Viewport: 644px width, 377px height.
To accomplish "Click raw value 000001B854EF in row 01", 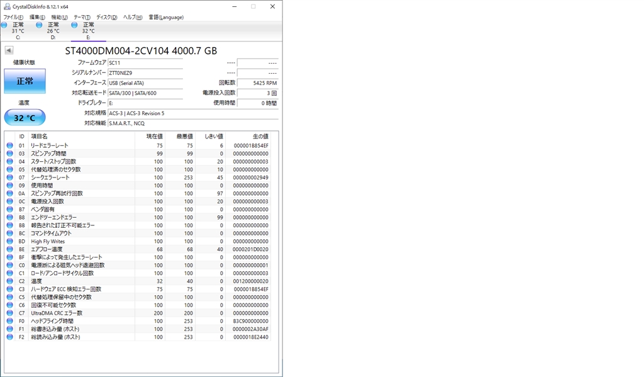I will tap(251, 145).
